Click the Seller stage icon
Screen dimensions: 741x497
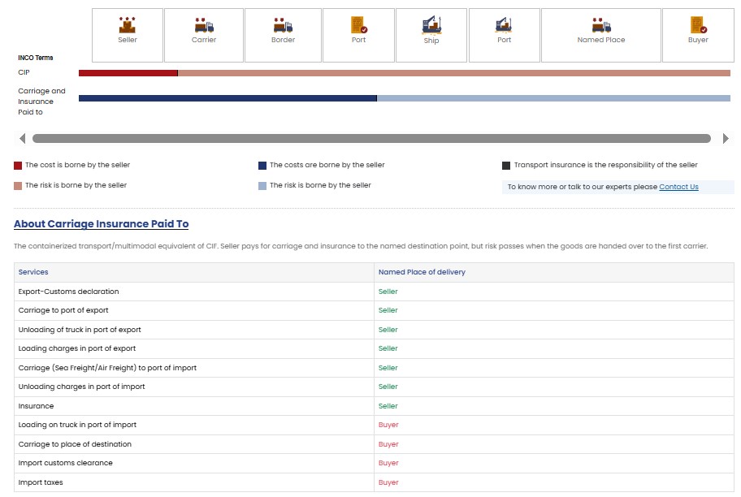tap(128, 25)
